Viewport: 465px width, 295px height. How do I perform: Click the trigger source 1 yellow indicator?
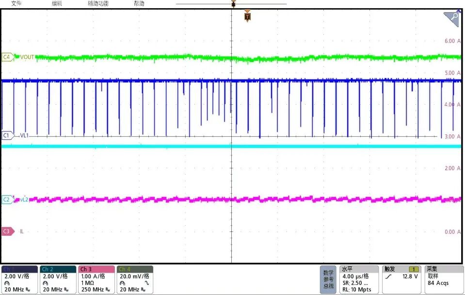click(414, 269)
